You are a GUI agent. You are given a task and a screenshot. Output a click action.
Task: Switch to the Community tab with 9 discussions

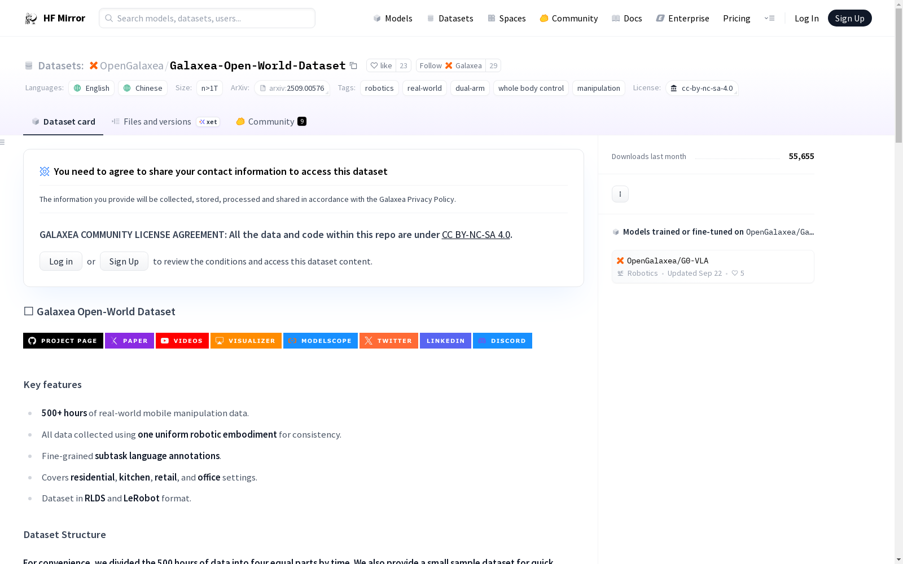(x=271, y=122)
